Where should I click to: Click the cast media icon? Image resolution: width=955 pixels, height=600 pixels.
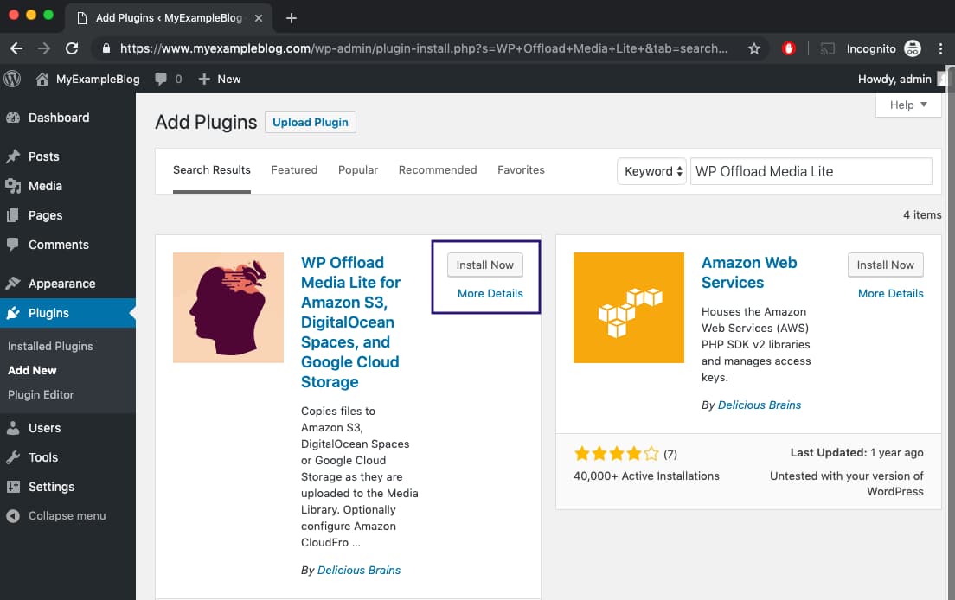(x=827, y=48)
